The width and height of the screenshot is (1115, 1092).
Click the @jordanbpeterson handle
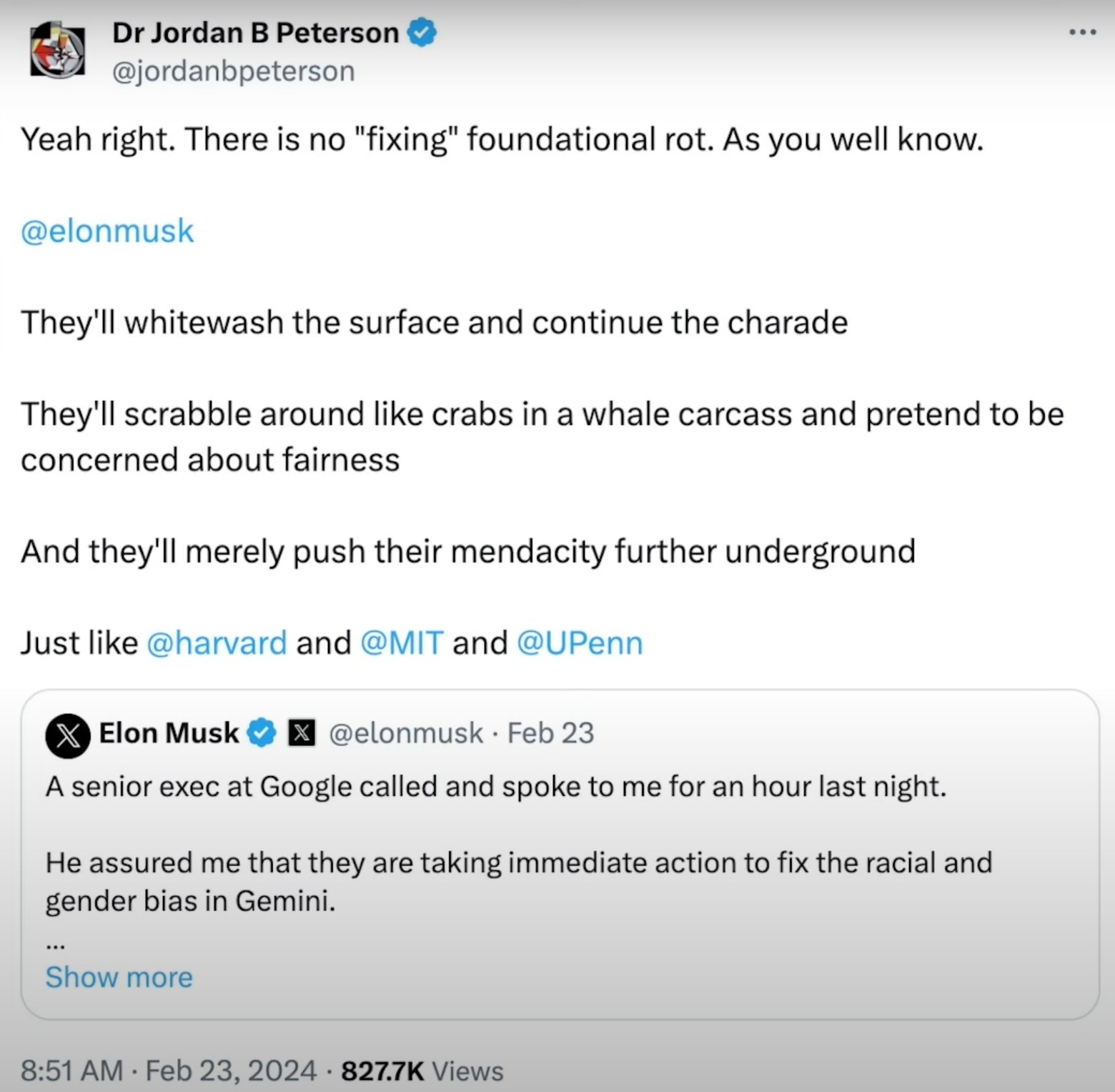point(233,71)
